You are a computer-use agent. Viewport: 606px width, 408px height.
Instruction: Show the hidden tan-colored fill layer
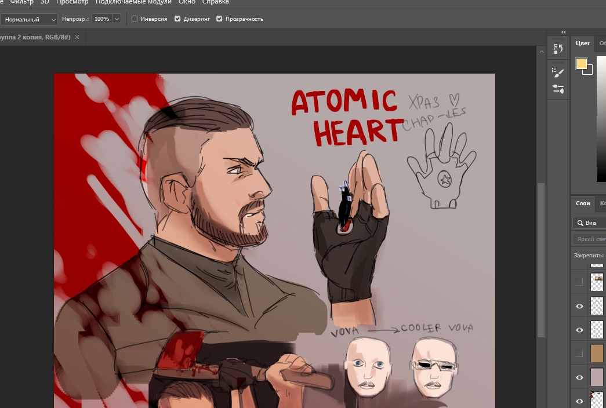coord(579,353)
